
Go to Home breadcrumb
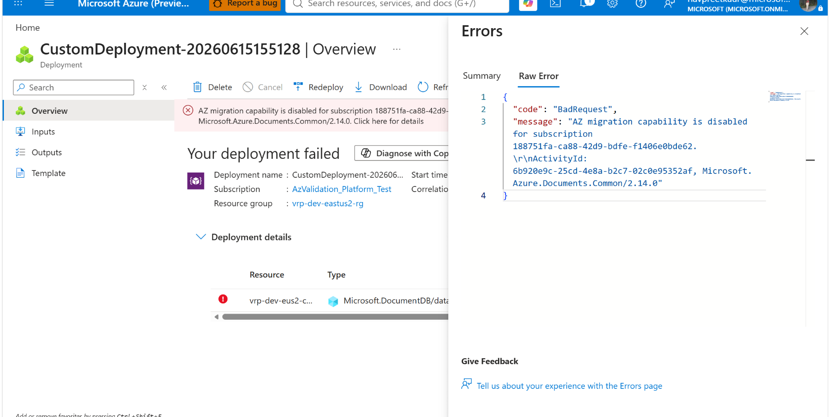[28, 28]
